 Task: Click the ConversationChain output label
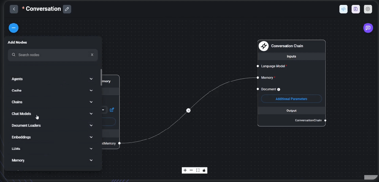(308, 120)
